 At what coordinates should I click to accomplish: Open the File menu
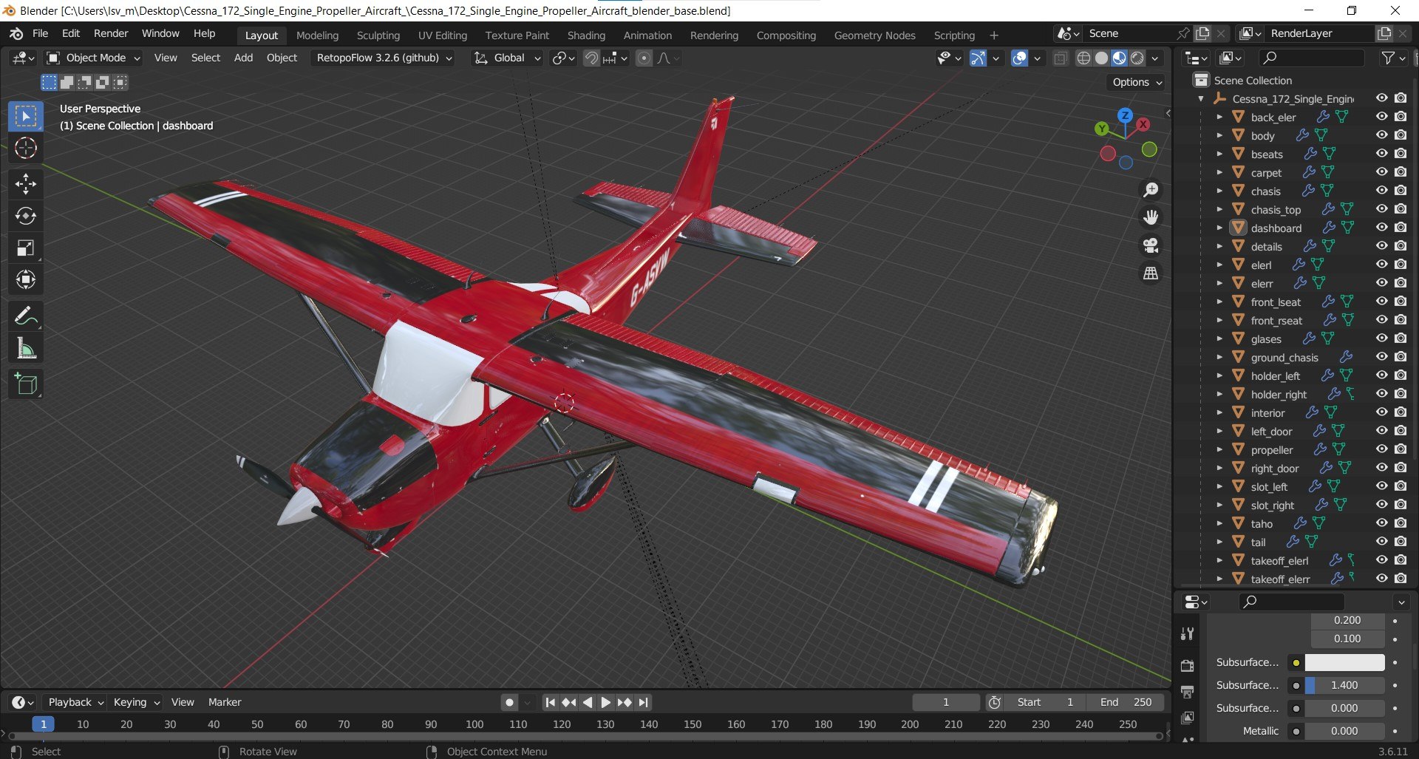[x=40, y=34]
